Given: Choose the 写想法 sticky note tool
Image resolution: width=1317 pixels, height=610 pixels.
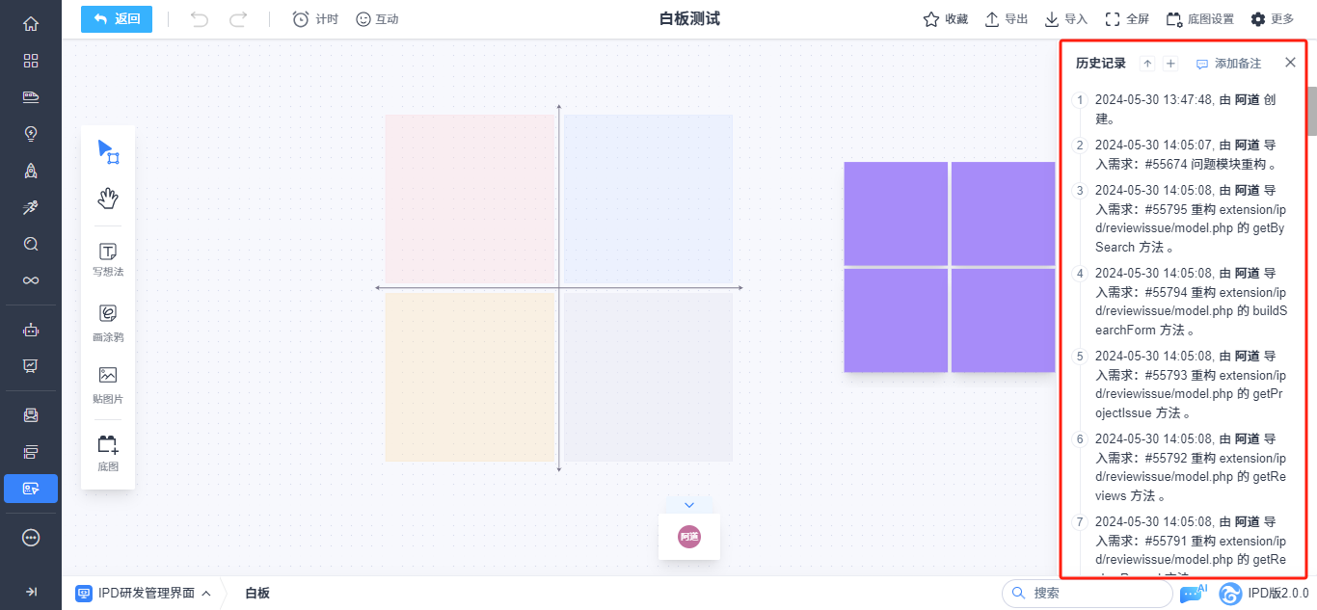Looking at the screenshot, I should (108, 259).
